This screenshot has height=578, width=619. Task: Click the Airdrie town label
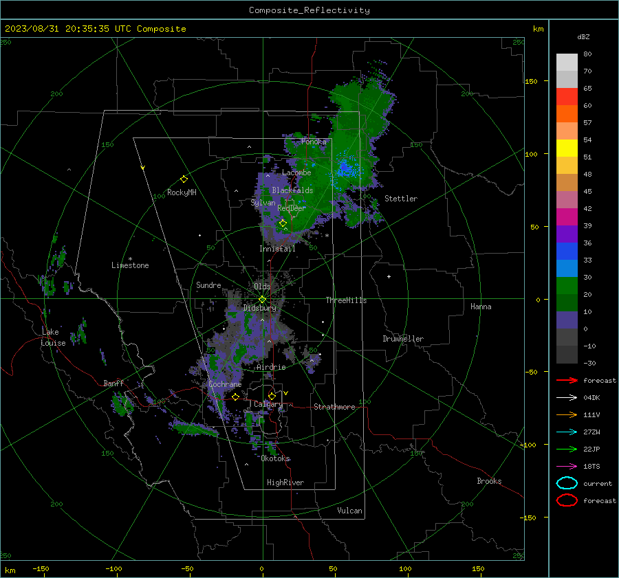click(271, 367)
